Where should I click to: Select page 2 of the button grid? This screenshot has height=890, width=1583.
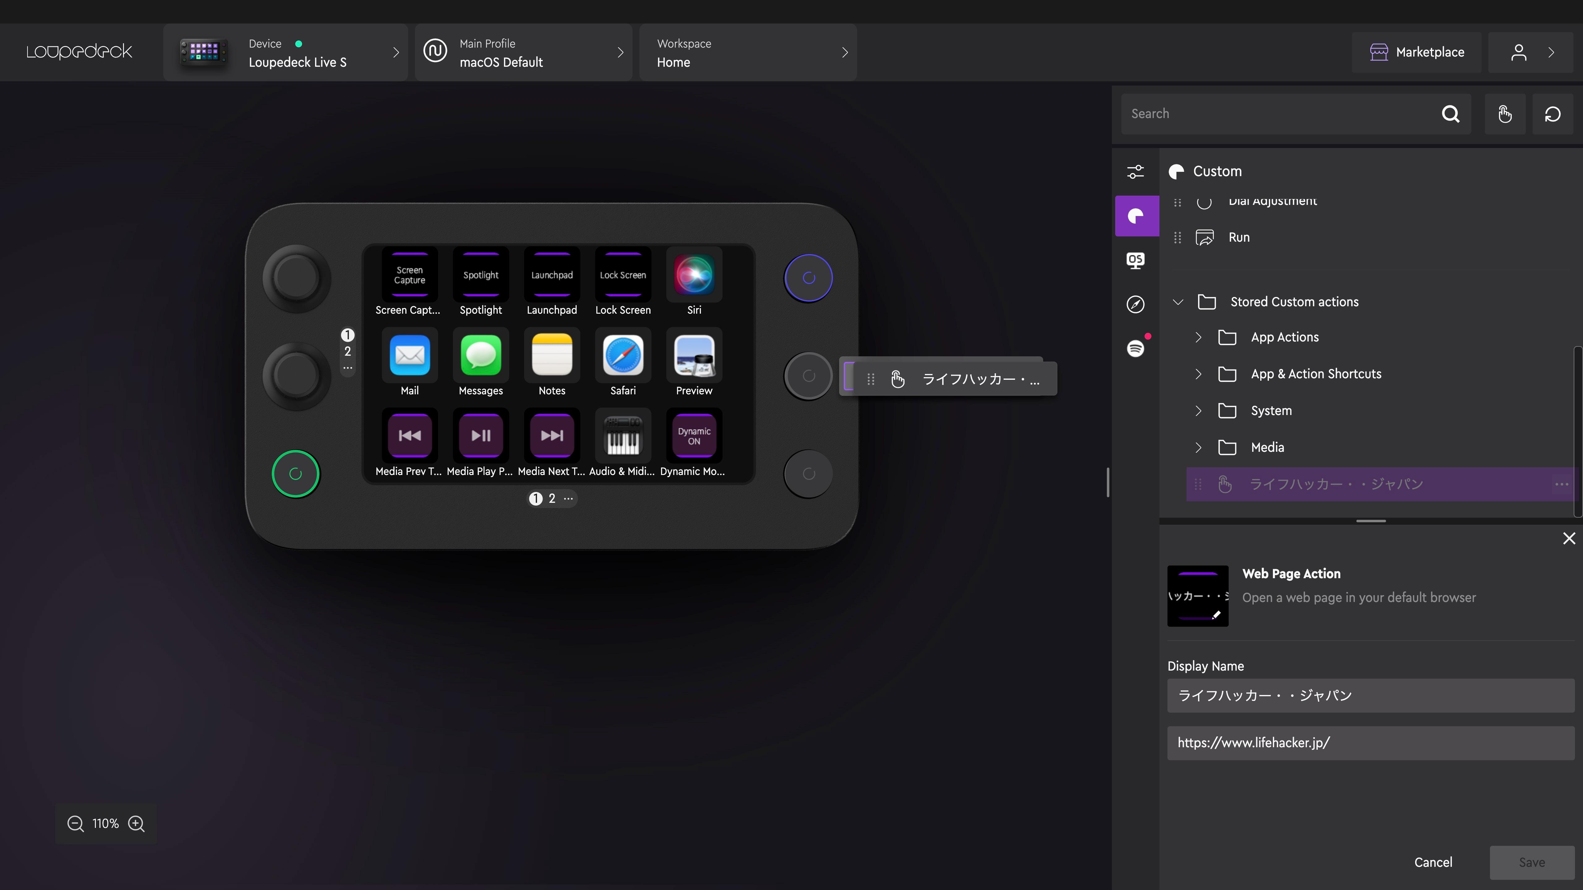pyautogui.click(x=551, y=498)
